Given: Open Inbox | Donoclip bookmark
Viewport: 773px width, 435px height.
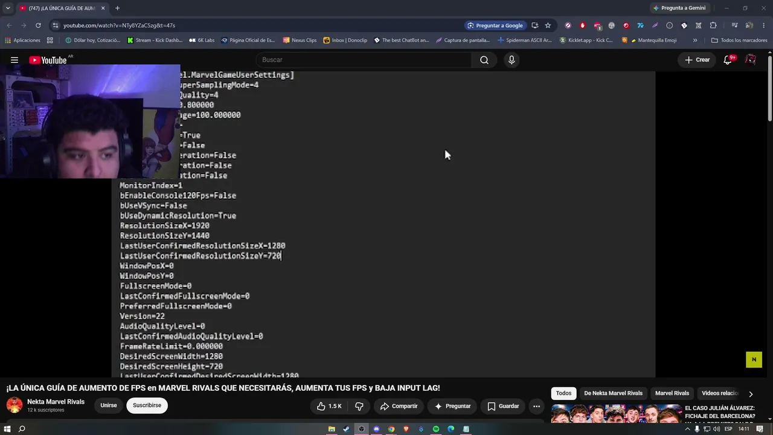Looking at the screenshot, I should pyautogui.click(x=345, y=40).
